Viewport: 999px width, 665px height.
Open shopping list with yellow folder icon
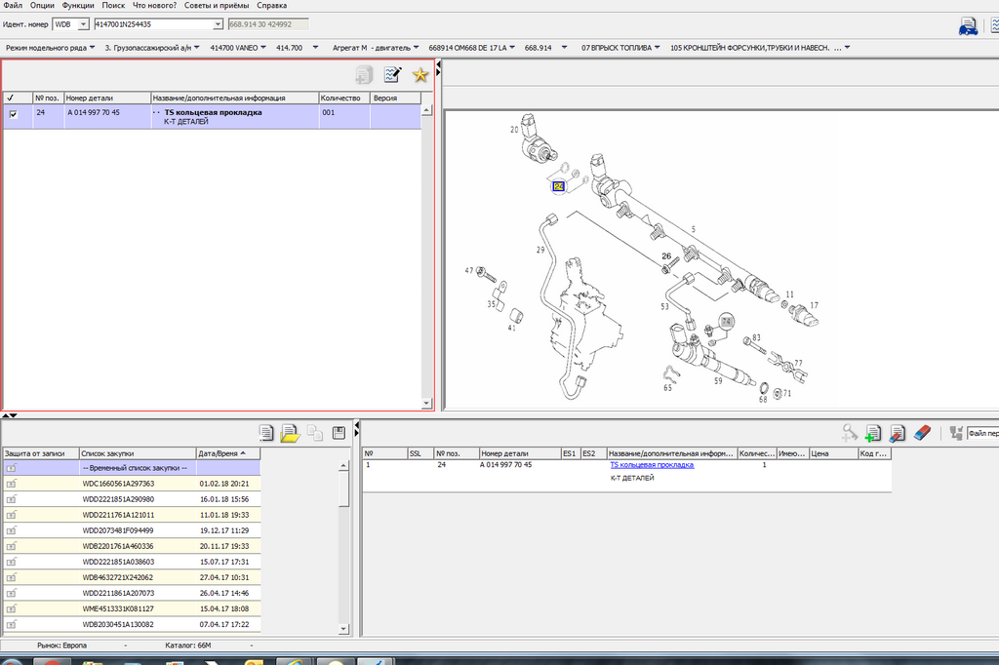290,434
